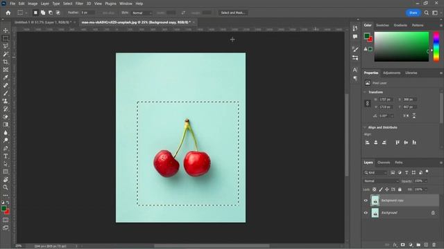Add a layer mask
The image size is (444, 249).
pos(402,245)
